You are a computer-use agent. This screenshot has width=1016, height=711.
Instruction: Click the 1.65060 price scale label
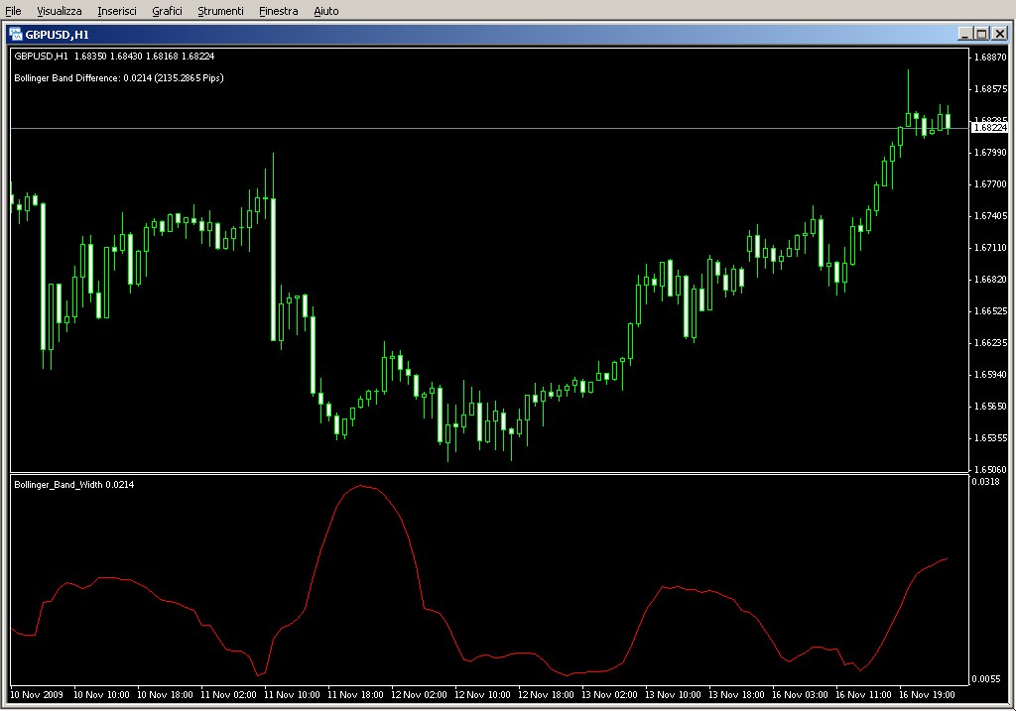coord(991,469)
